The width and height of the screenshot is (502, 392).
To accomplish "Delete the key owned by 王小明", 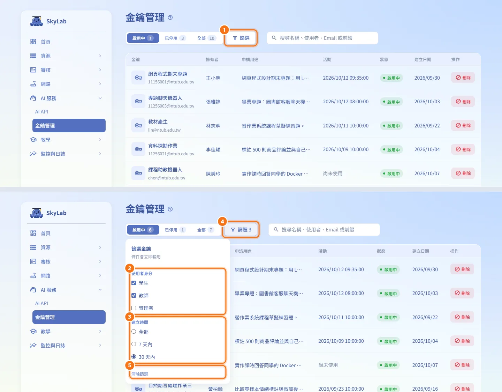I will pos(463,77).
